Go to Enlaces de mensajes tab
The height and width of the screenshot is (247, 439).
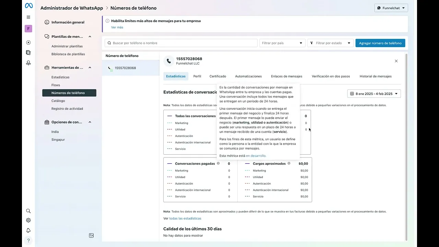pos(287,76)
